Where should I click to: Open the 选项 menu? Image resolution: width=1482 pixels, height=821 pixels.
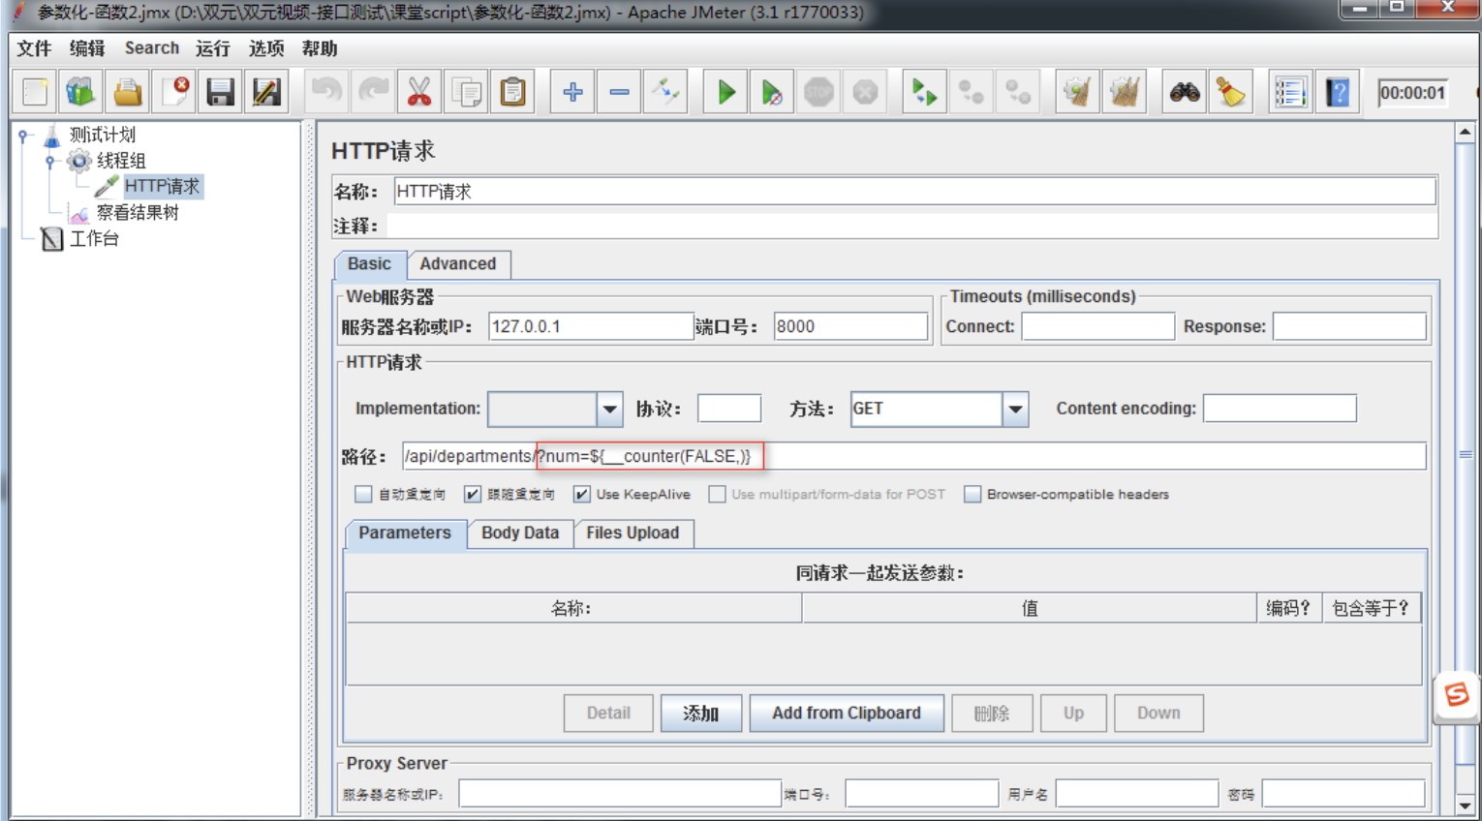tap(266, 48)
